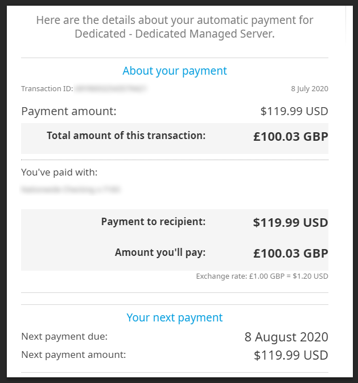The image size is (358, 383).
Task: Click the 'Transaction ID:' label
Action: pyautogui.click(x=47, y=88)
